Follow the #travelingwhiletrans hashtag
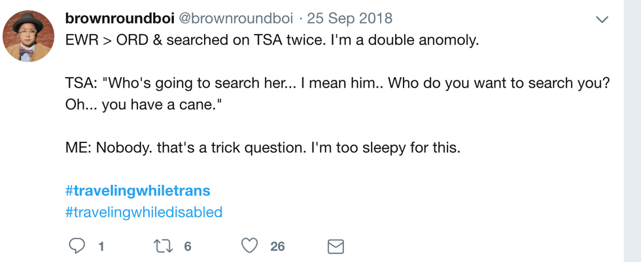 (138, 191)
